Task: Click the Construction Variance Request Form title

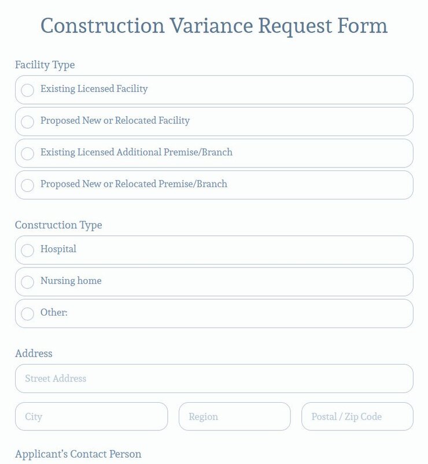Action: 214,25
